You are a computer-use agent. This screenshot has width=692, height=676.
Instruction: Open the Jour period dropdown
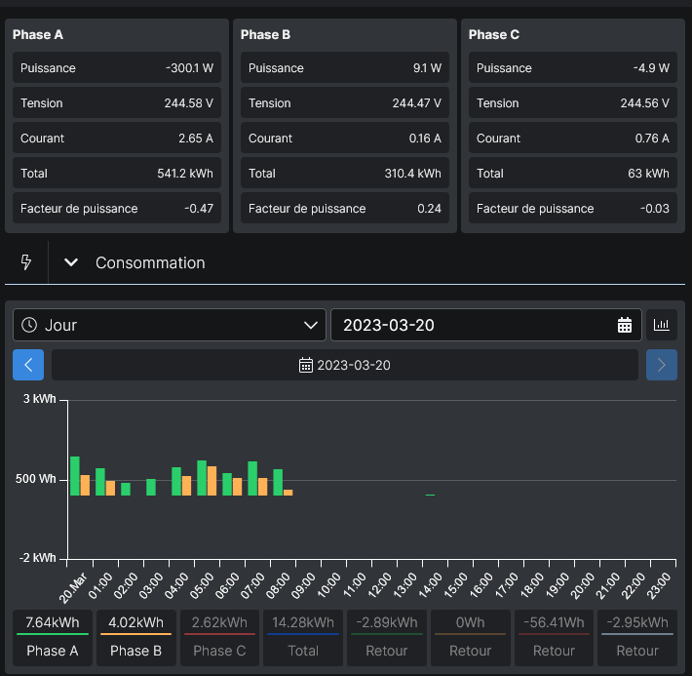click(170, 325)
